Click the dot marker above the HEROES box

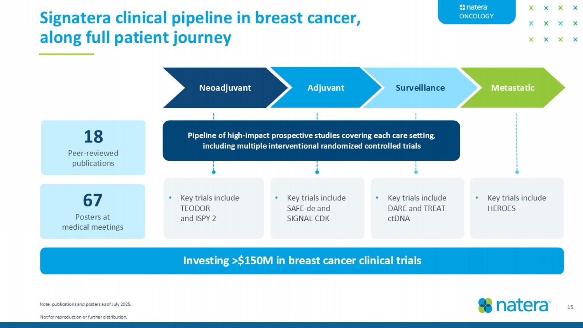517,172
